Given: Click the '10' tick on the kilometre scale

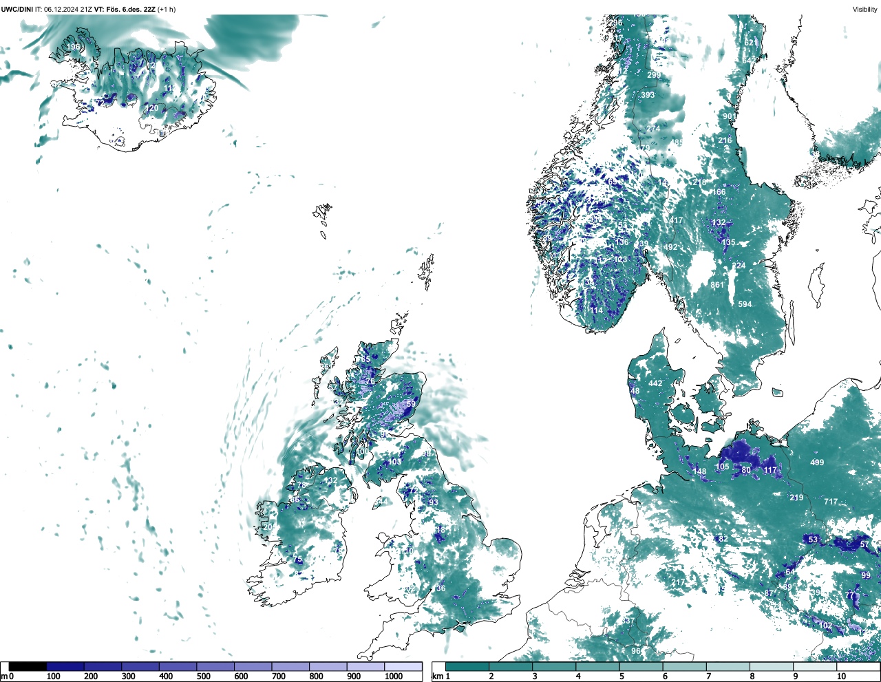Looking at the screenshot, I should pos(841,676).
